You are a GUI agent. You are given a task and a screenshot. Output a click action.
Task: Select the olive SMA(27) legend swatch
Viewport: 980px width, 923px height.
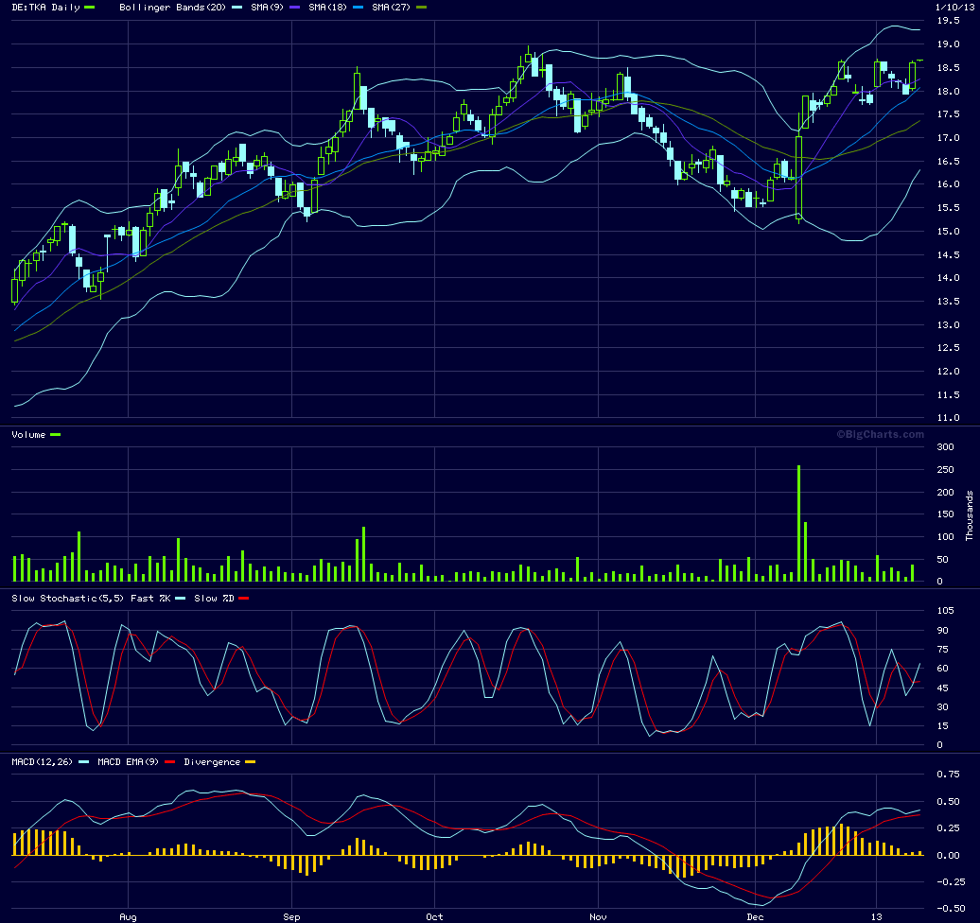[421, 8]
